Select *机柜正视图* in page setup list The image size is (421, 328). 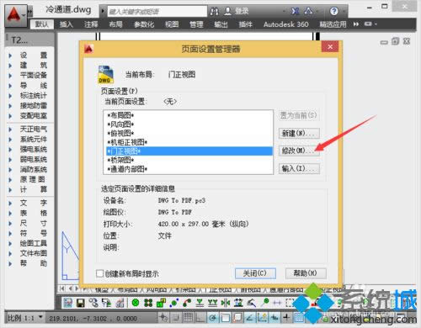click(189, 142)
